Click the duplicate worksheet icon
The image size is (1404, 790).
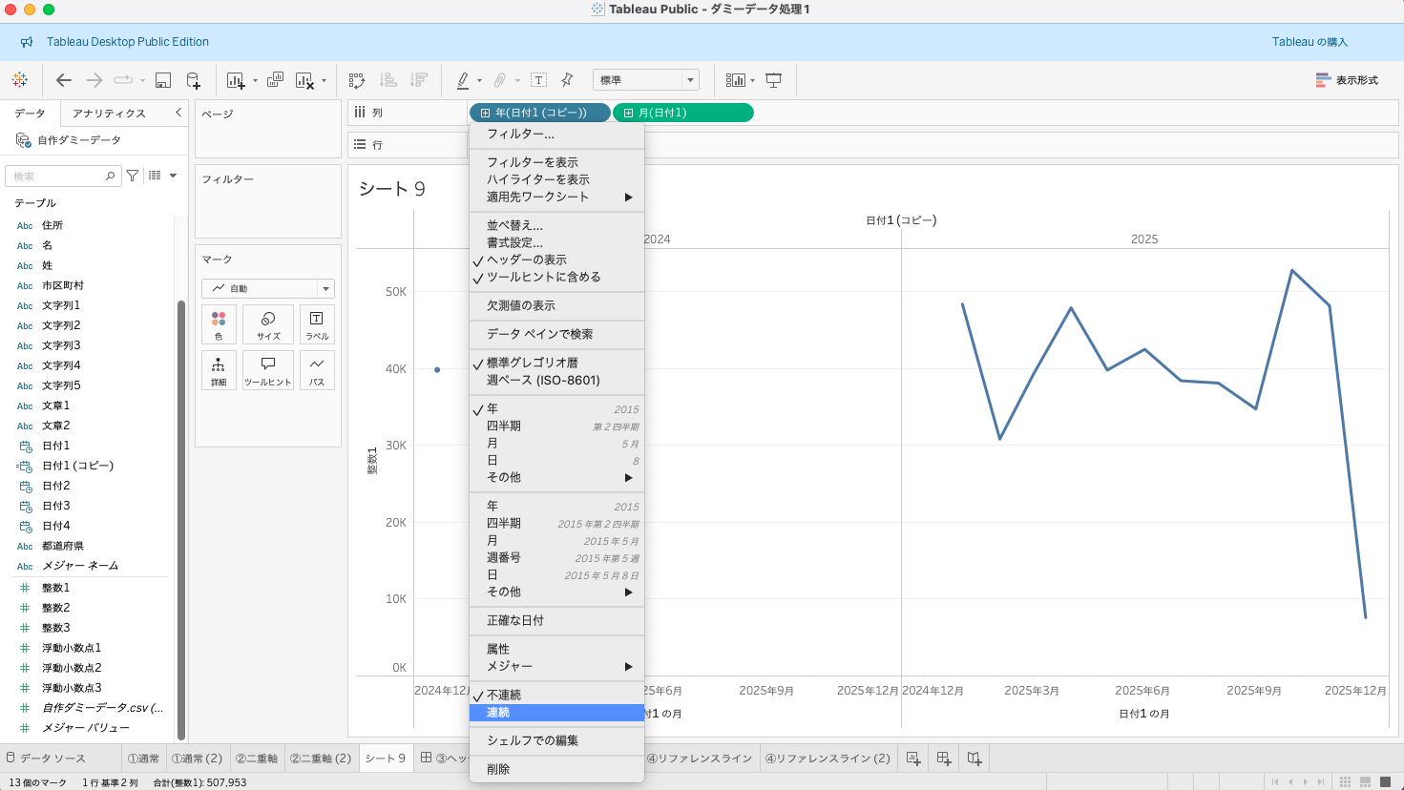tap(275, 80)
